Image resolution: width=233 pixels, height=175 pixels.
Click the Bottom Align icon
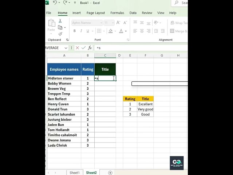(x=149, y=23)
